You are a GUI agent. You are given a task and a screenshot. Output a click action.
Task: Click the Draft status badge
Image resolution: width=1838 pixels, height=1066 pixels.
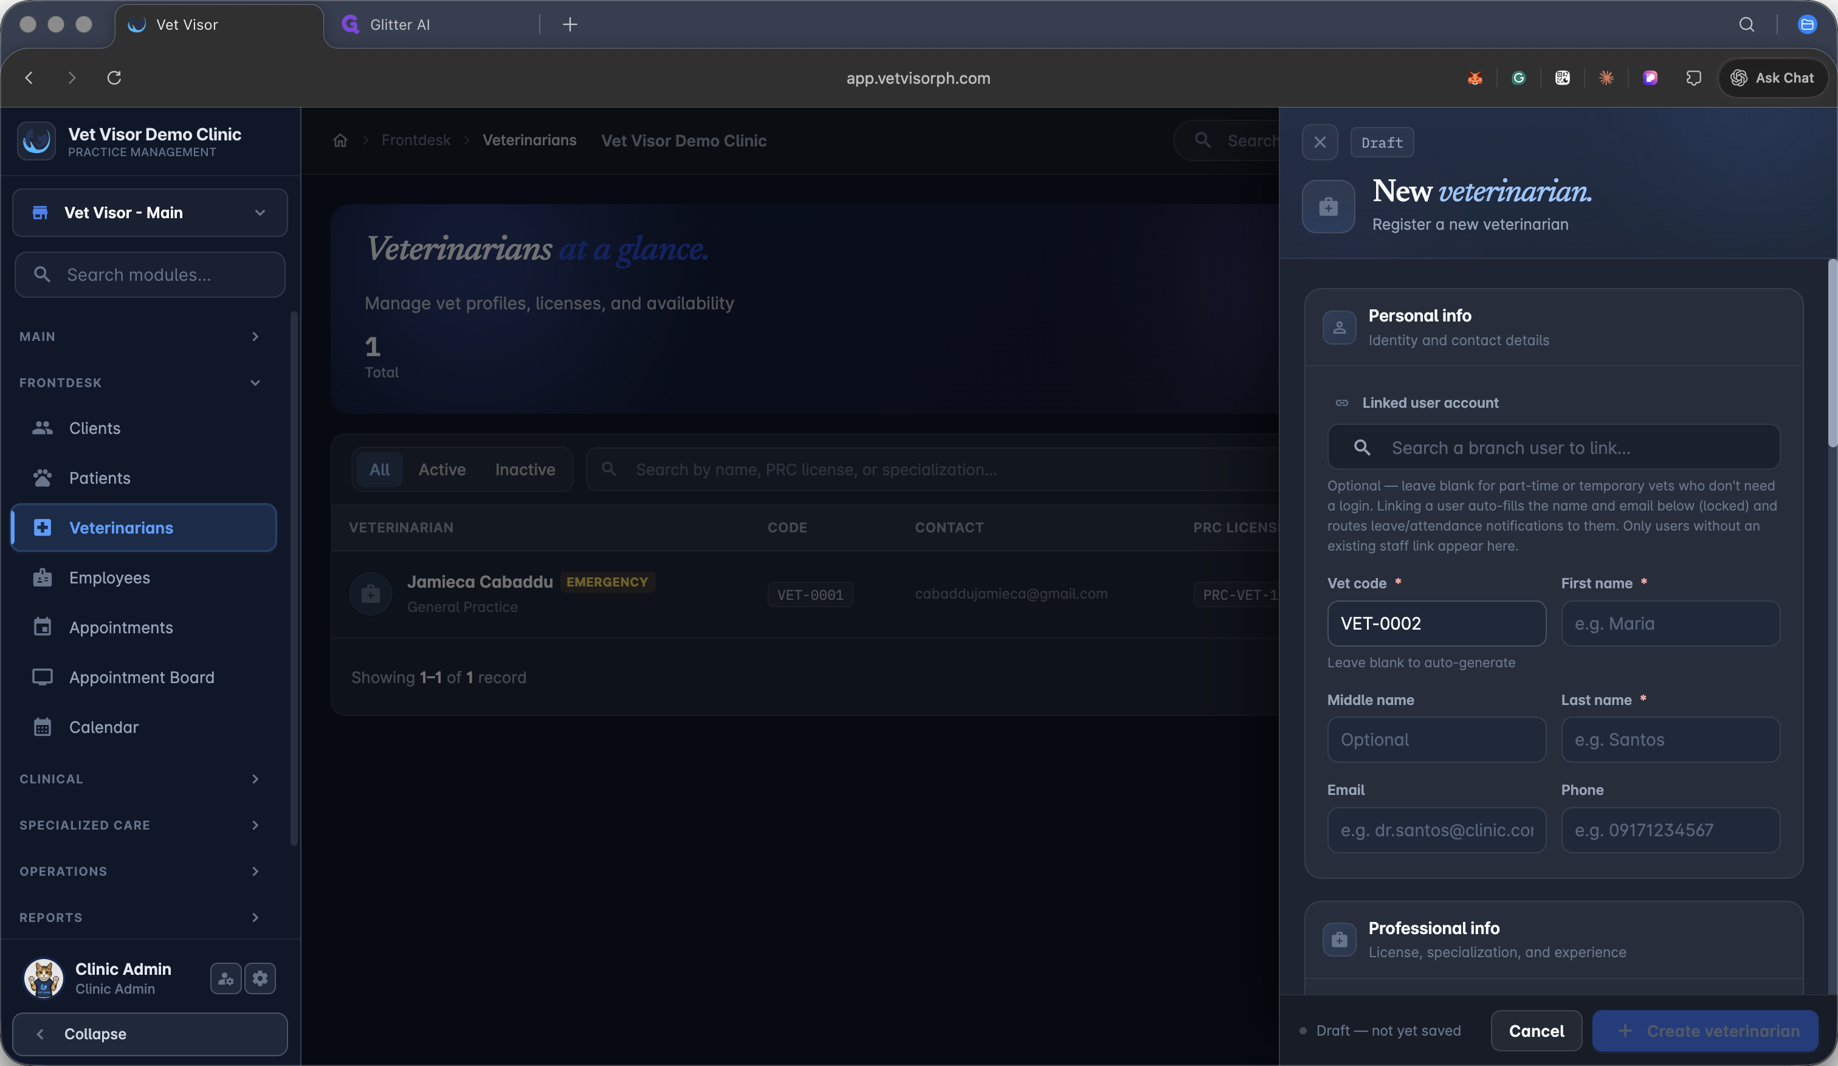click(x=1382, y=142)
